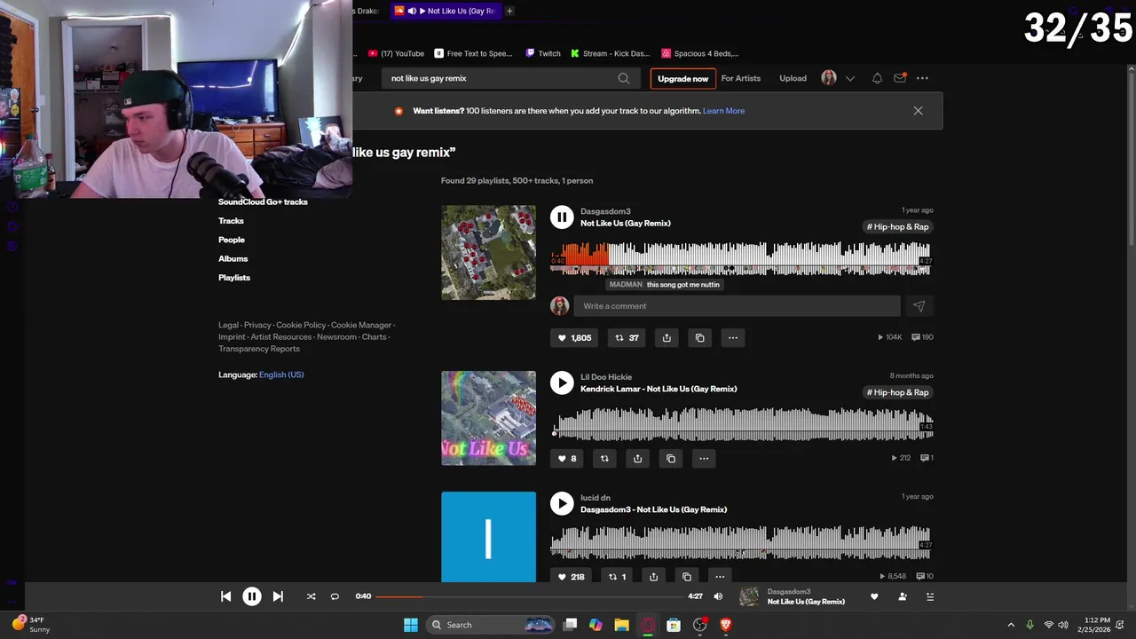Image resolution: width=1136 pixels, height=639 pixels.
Task: Go to the Upload page
Action: (793, 78)
